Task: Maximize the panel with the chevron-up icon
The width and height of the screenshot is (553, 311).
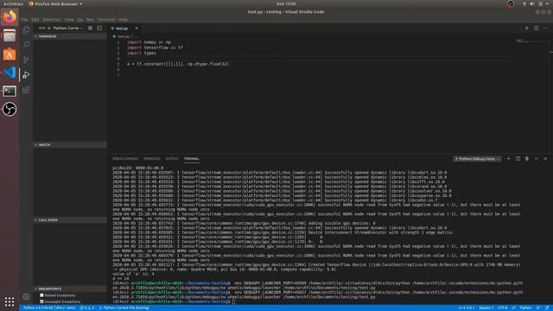Action: click(536, 159)
